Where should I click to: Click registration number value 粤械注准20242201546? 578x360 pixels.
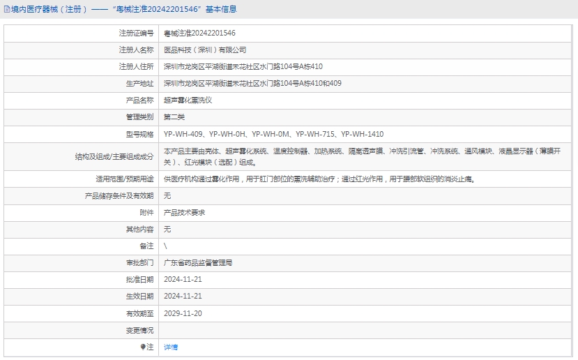pos(199,33)
